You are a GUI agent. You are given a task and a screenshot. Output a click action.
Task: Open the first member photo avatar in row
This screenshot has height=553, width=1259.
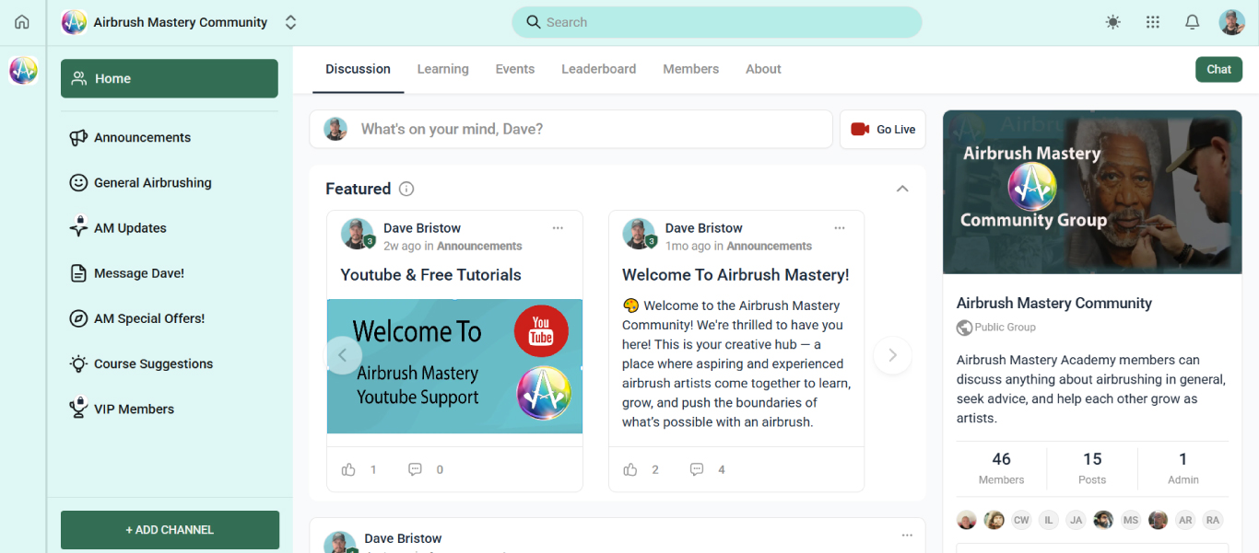click(x=966, y=520)
